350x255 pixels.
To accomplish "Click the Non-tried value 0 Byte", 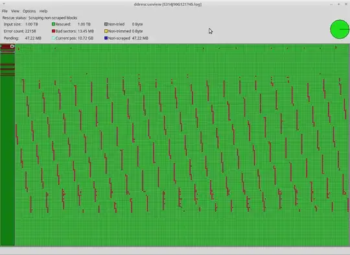I will 137,24.
